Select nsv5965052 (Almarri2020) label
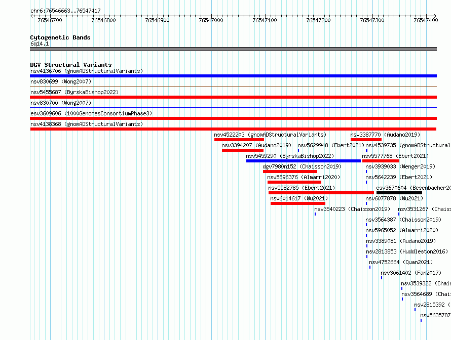The width and height of the screenshot is (451, 340). tap(402, 230)
